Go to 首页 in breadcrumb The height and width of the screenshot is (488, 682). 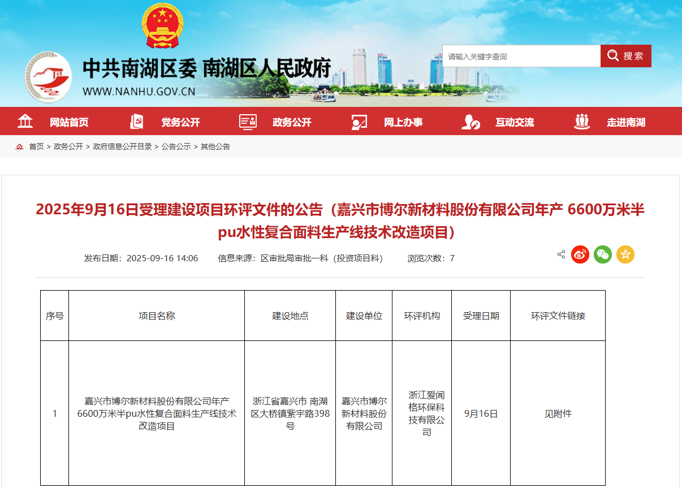[x=36, y=146]
